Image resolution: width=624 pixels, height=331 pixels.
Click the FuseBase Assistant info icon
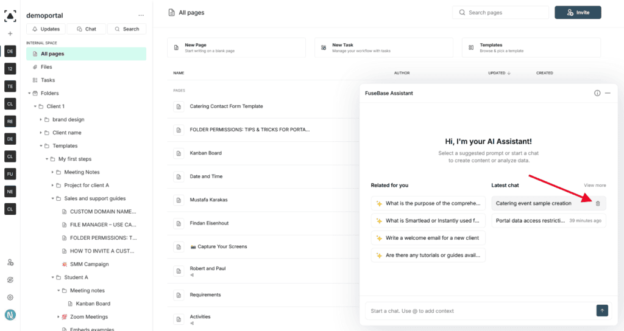pos(597,93)
